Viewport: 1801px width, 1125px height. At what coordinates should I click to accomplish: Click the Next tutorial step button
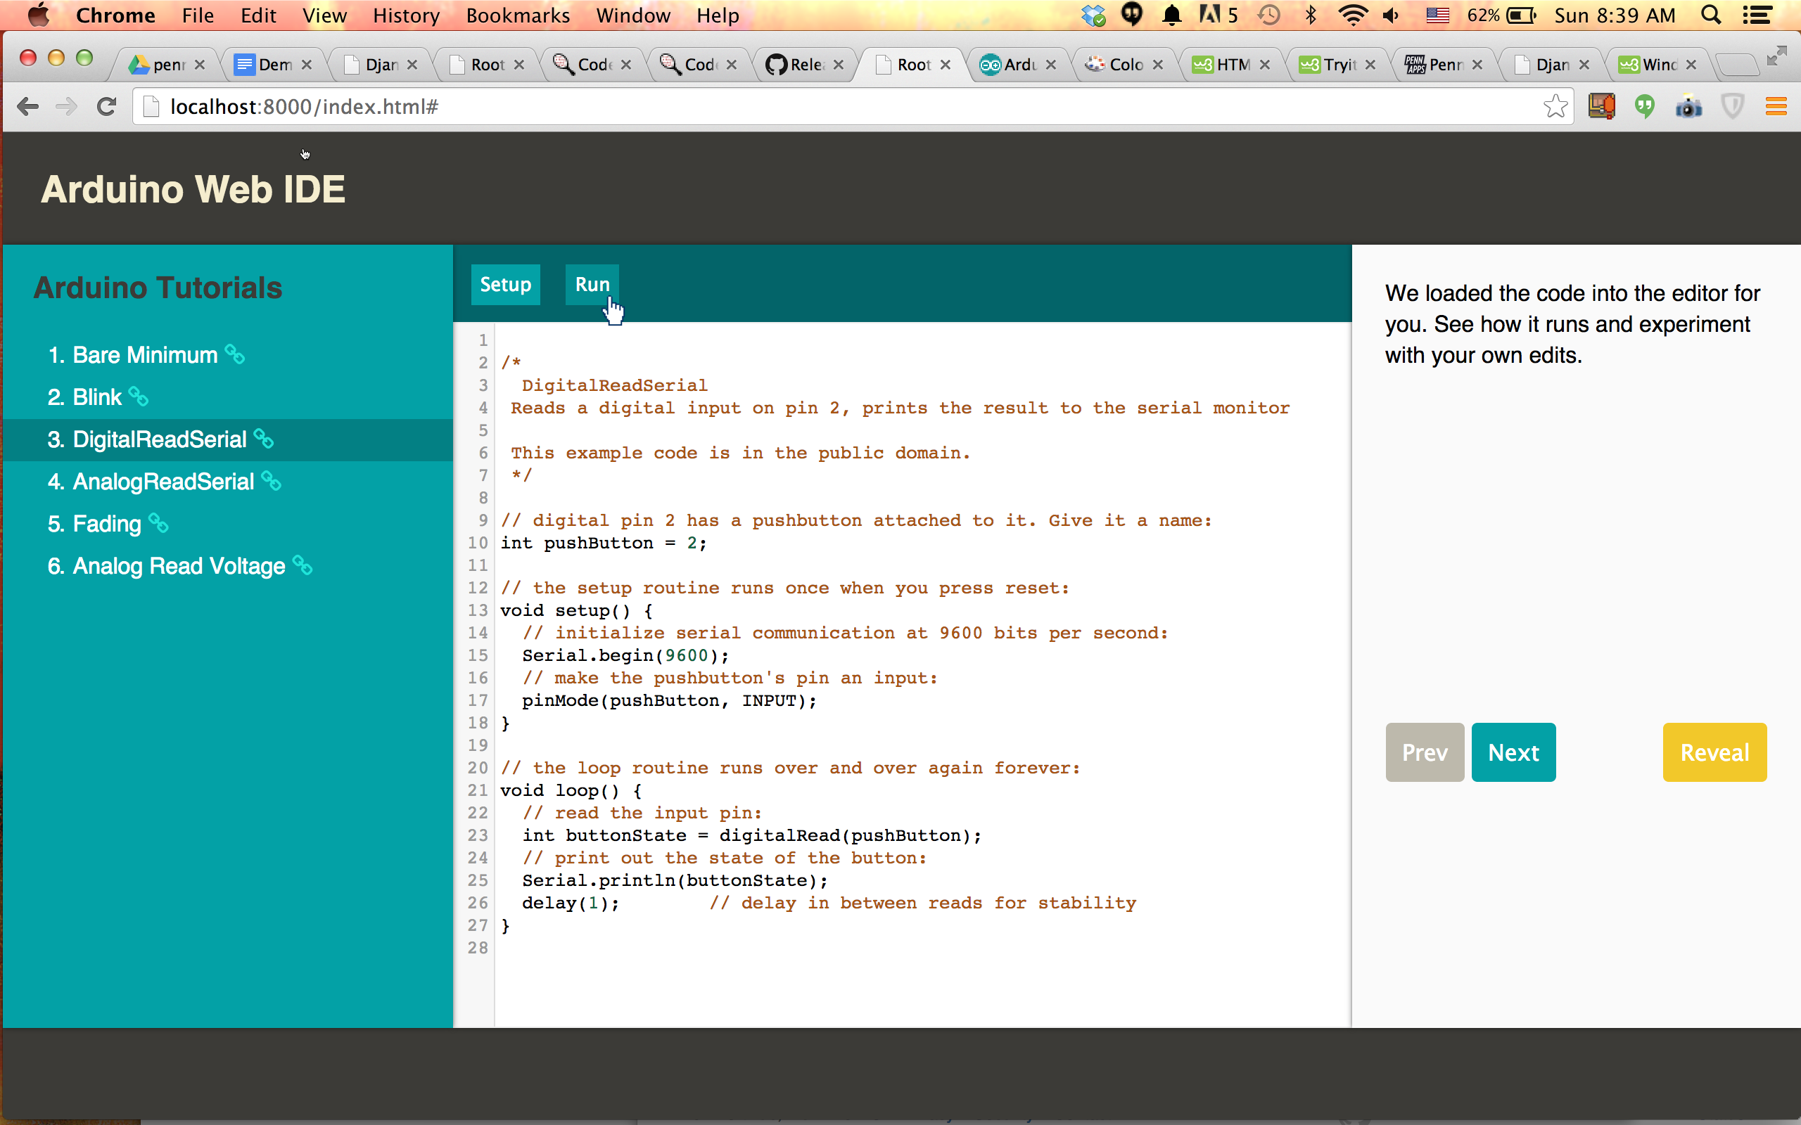[1513, 752]
